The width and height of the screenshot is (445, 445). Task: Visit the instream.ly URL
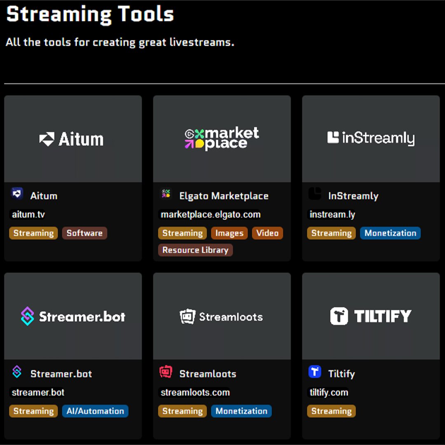pos(333,214)
